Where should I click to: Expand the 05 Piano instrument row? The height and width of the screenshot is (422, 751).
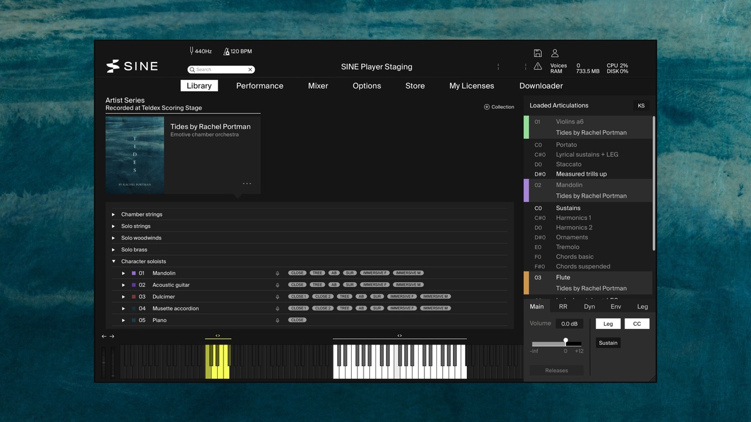point(123,320)
